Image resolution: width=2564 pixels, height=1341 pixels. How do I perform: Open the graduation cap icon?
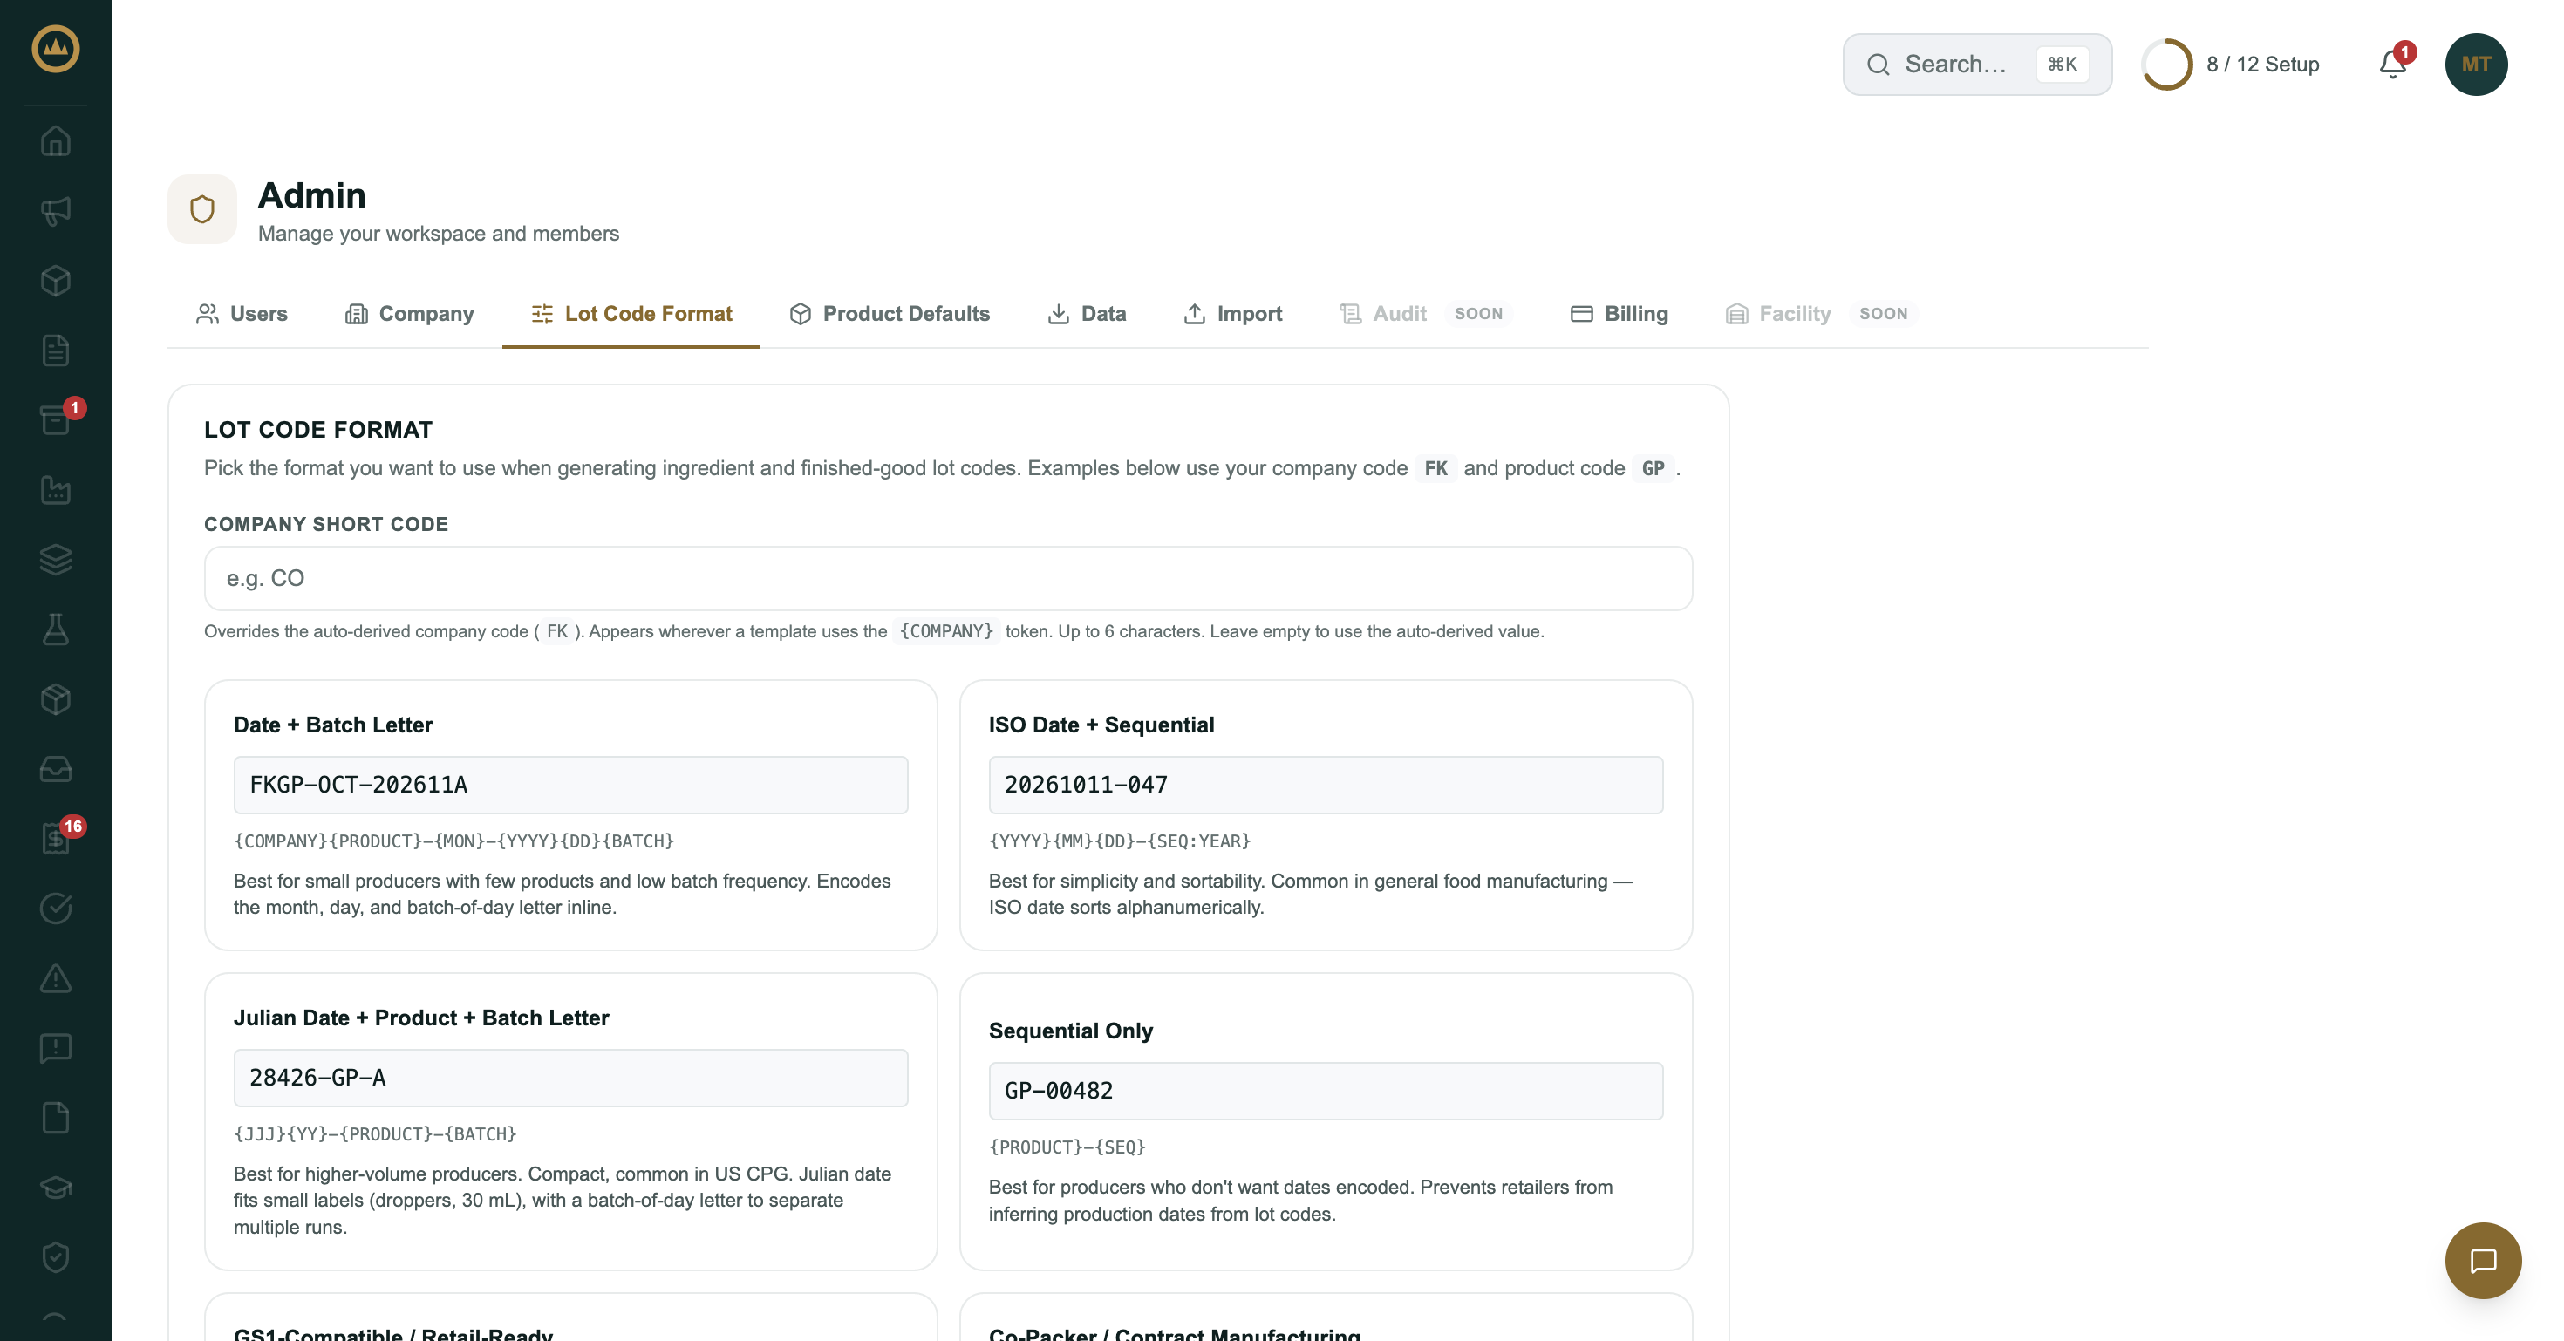(x=56, y=1188)
